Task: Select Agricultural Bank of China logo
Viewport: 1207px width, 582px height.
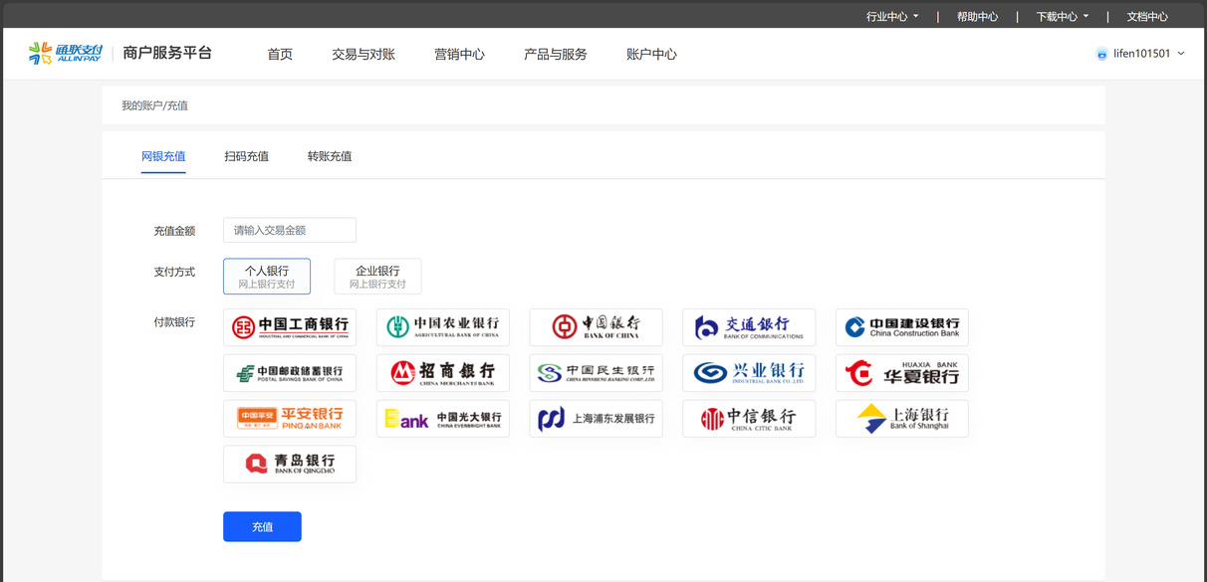Action: click(x=443, y=327)
